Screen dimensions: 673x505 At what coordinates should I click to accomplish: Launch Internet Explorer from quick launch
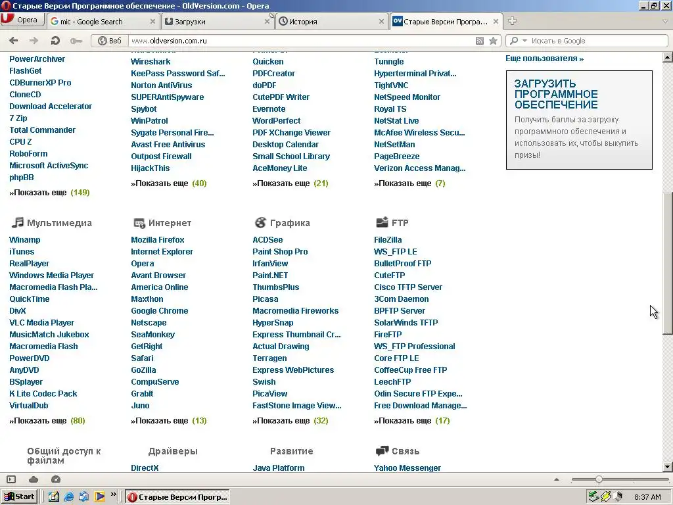coord(68,496)
